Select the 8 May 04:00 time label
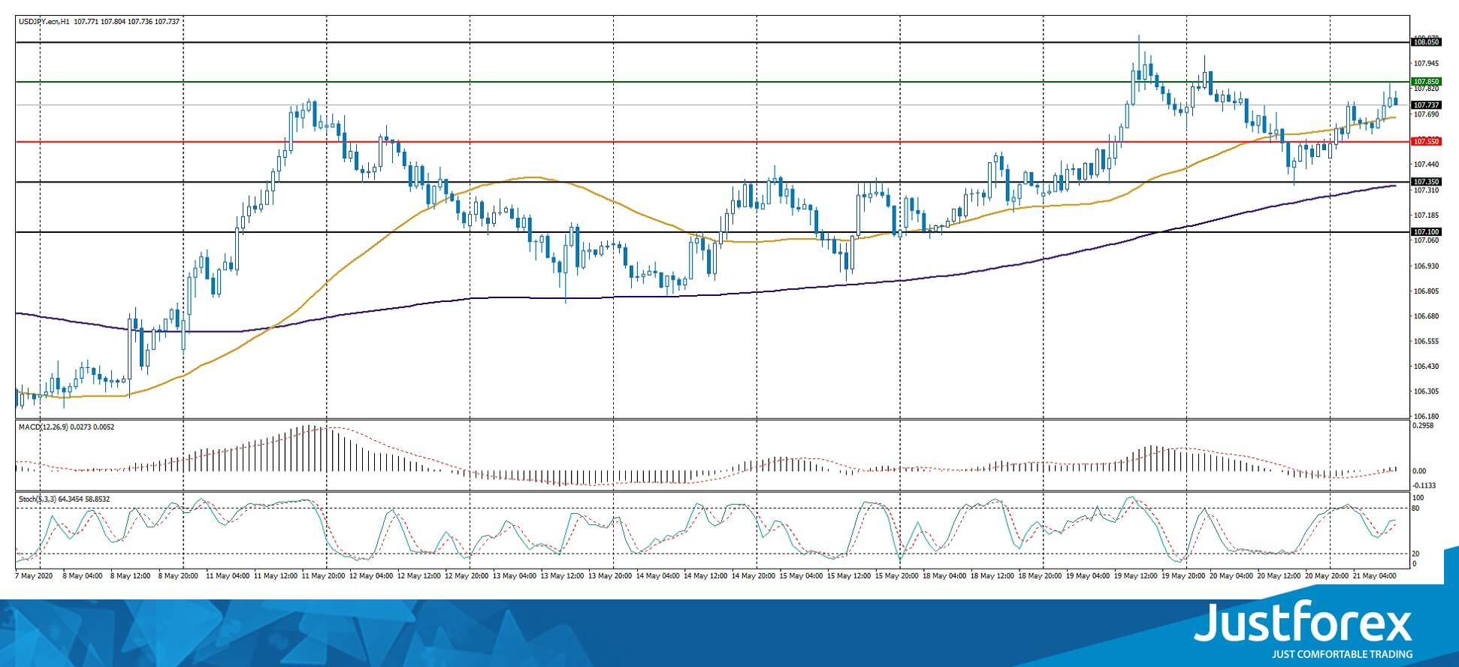This screenshot has width=1459, height=667. click(83, 576)
